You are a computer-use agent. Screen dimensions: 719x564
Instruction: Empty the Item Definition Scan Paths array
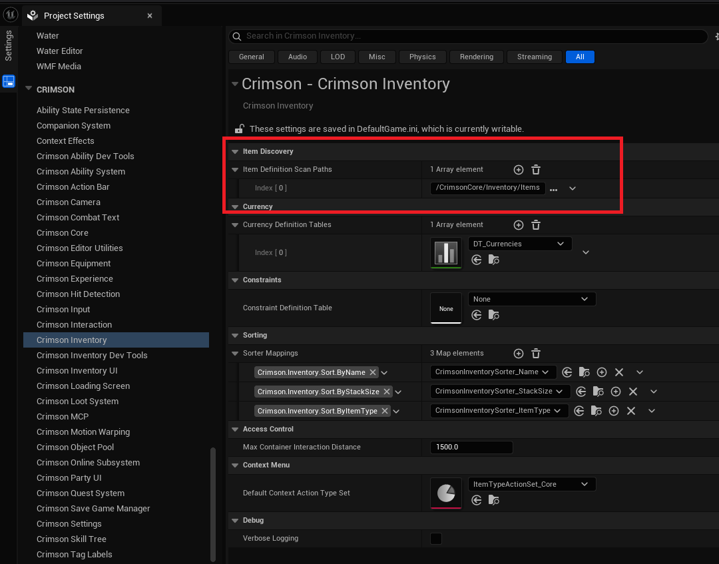coord(535,170)
